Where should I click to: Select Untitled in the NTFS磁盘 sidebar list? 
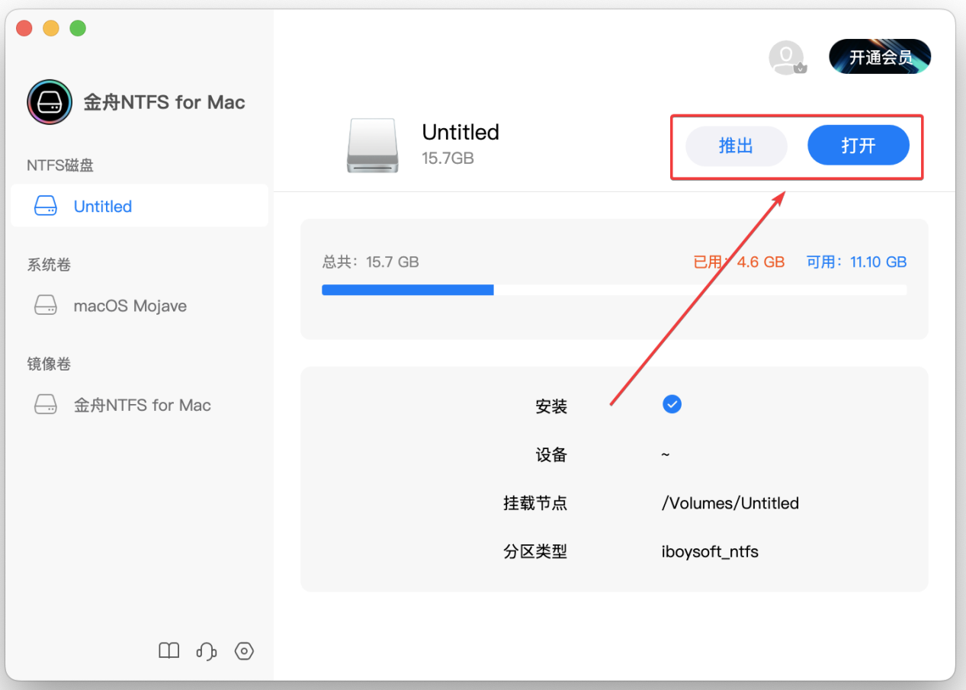click(x=140, y=206)
